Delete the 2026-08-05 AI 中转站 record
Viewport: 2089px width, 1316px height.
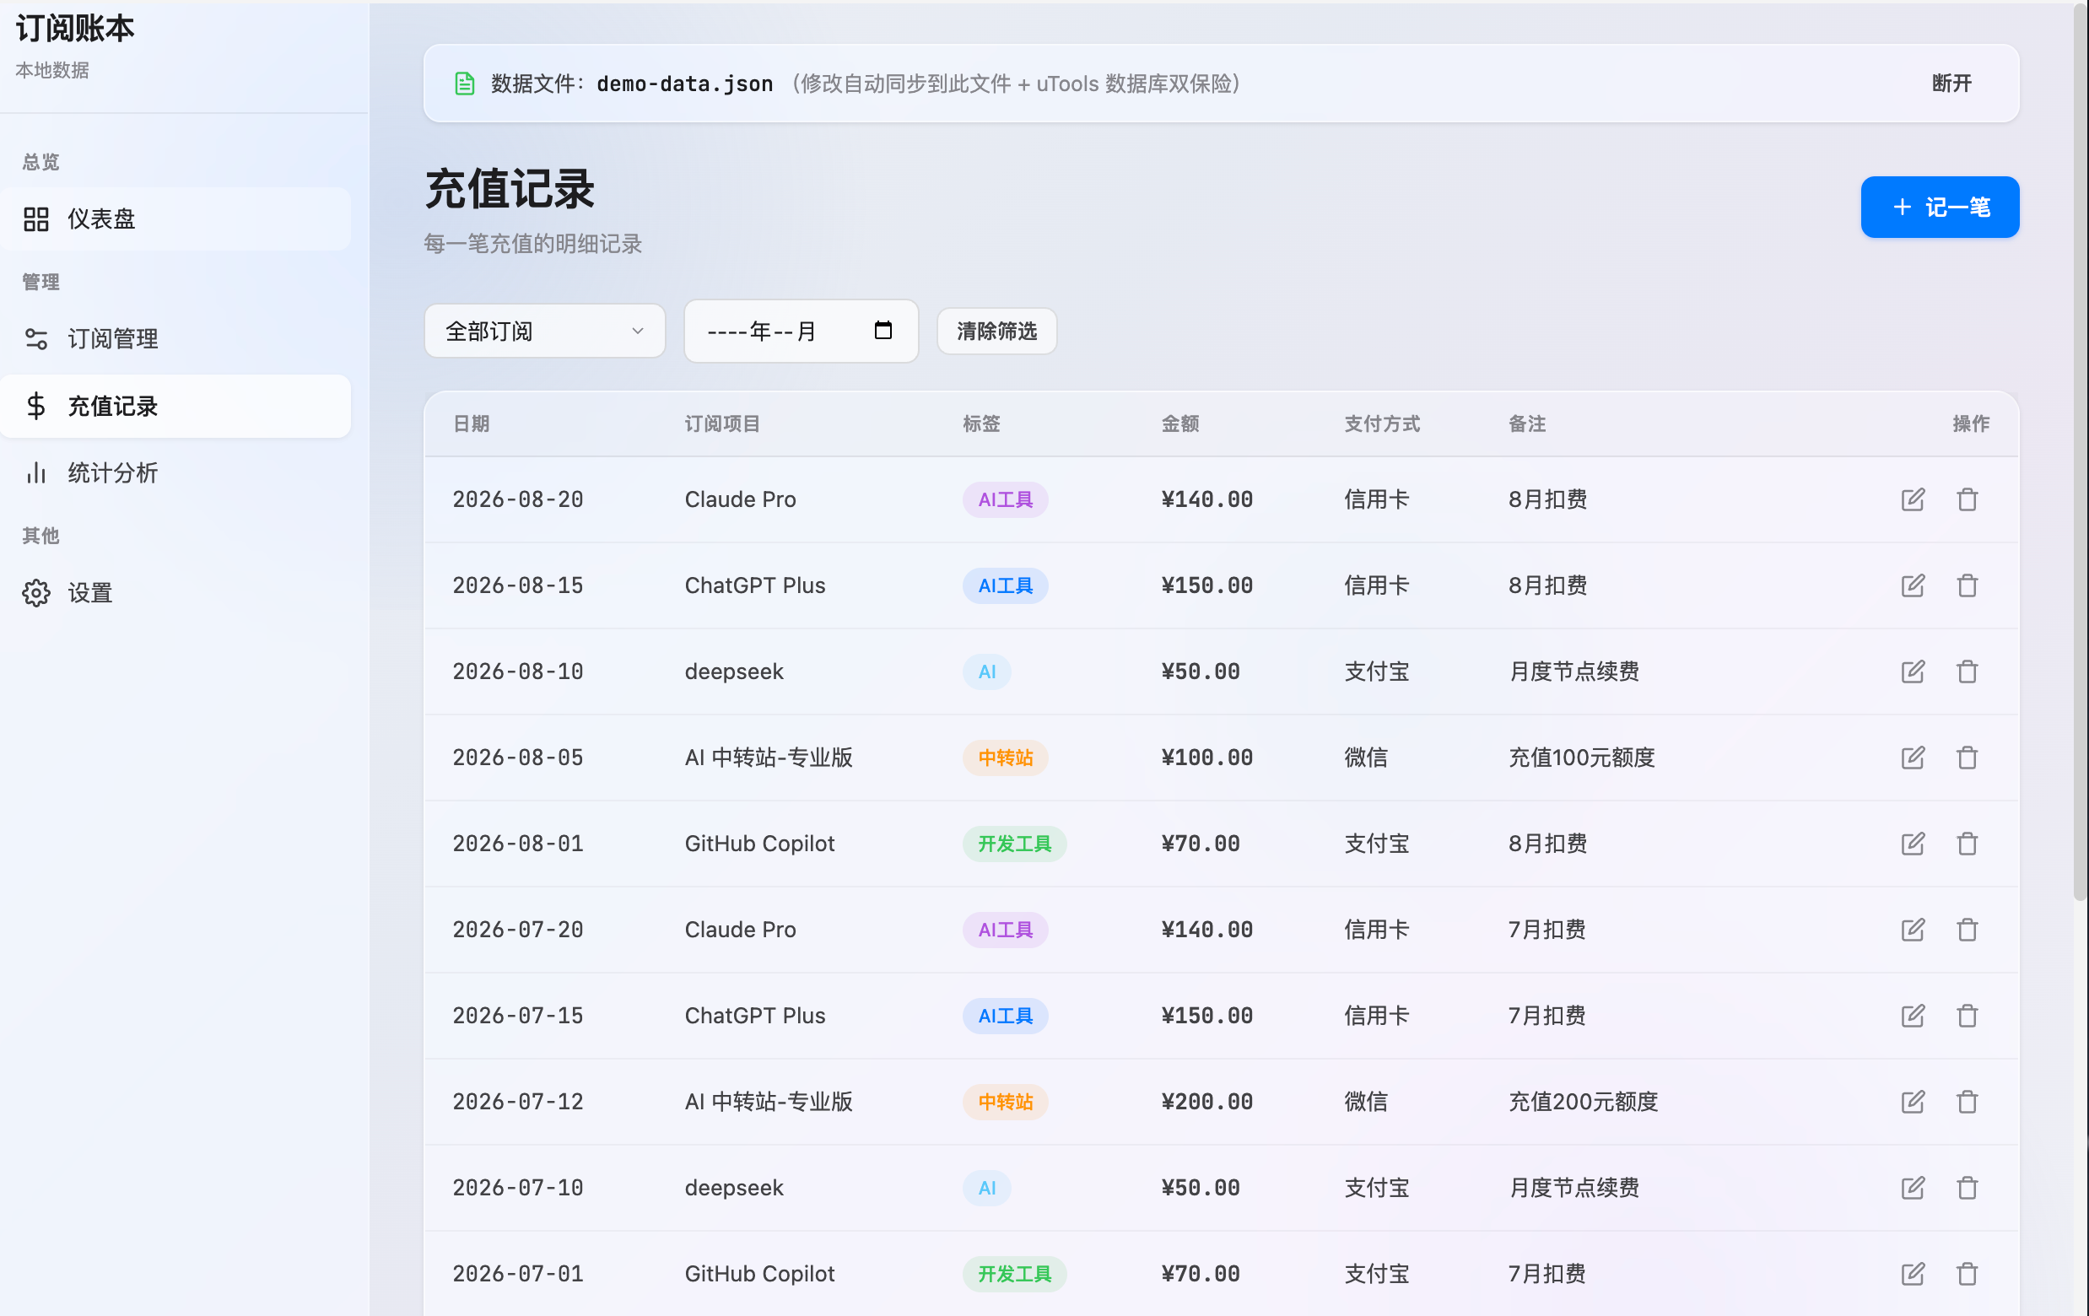tap(1967, 758)
